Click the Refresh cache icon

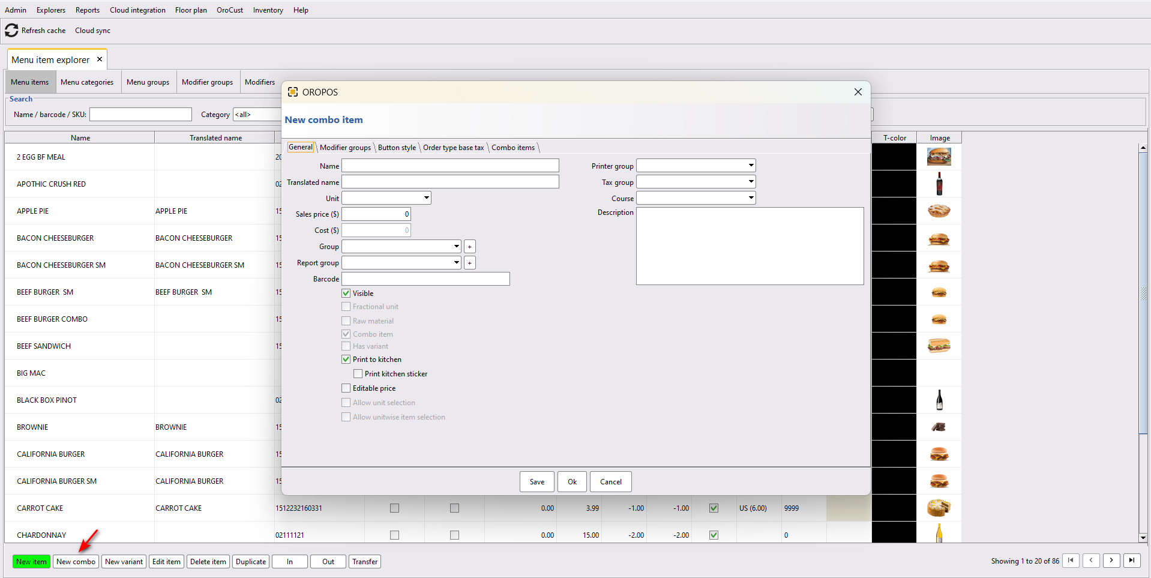point(11,31)
